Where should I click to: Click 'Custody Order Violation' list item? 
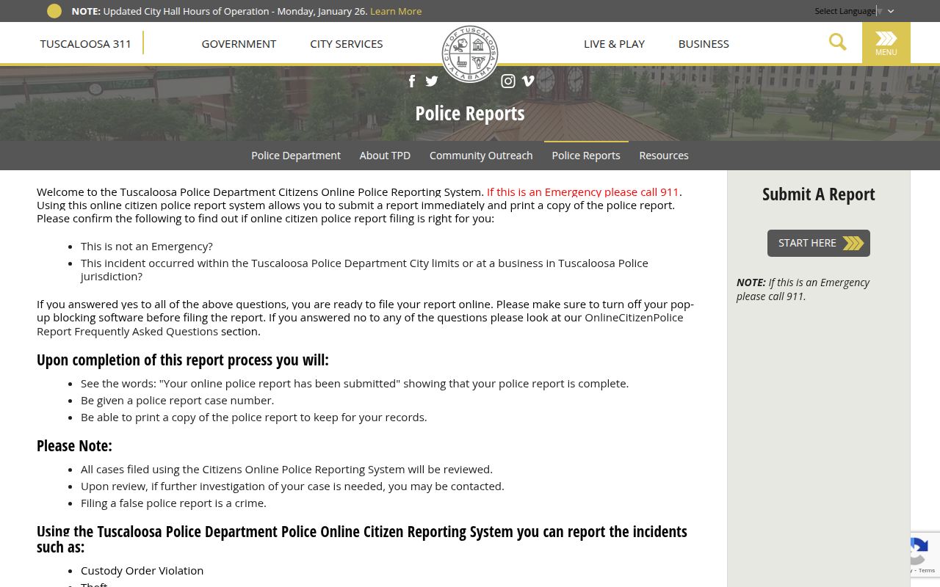(x=142, y=571)
